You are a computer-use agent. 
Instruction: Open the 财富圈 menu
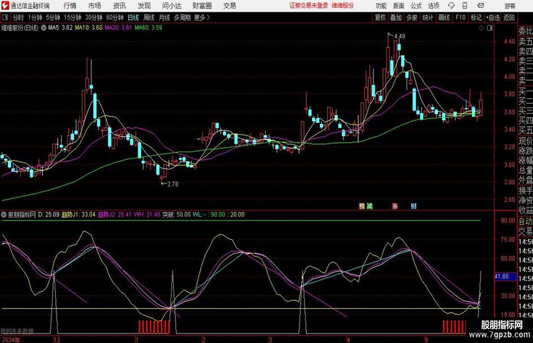(x=202, y=6)
